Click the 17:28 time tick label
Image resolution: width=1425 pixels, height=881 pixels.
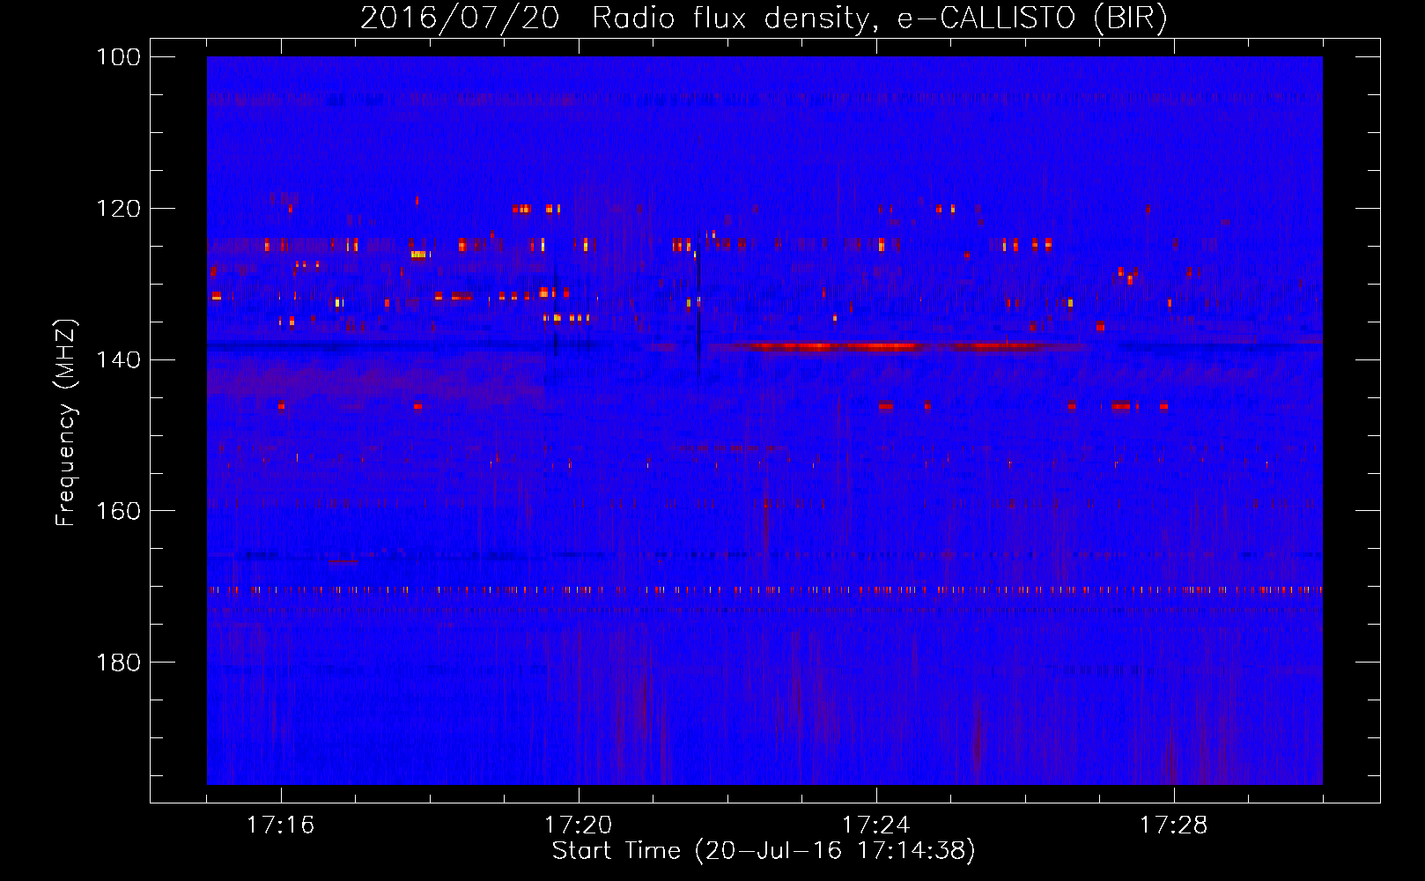pyautogui.click(x=1174, y=825)
